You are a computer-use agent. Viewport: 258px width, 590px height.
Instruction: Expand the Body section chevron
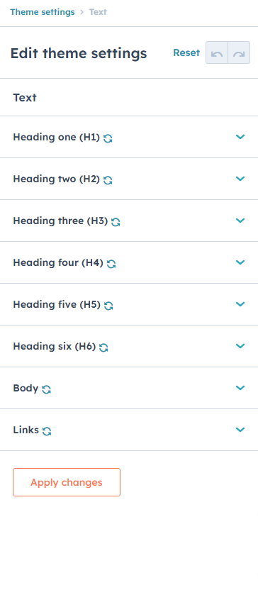[240, 388]
